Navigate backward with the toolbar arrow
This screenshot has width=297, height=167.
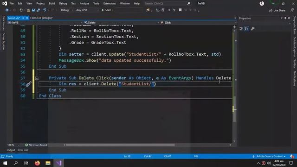[7, 10]
